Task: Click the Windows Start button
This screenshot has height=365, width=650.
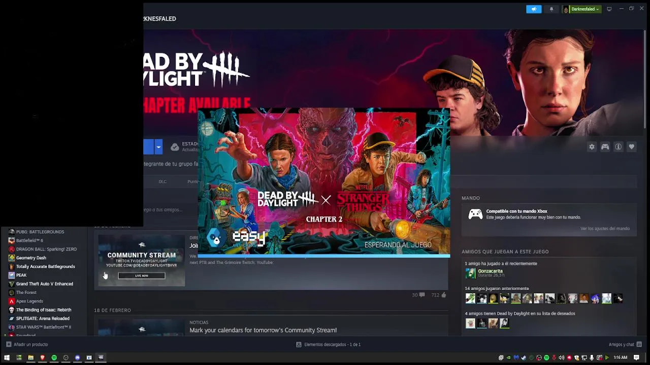Action: [7, 357]
